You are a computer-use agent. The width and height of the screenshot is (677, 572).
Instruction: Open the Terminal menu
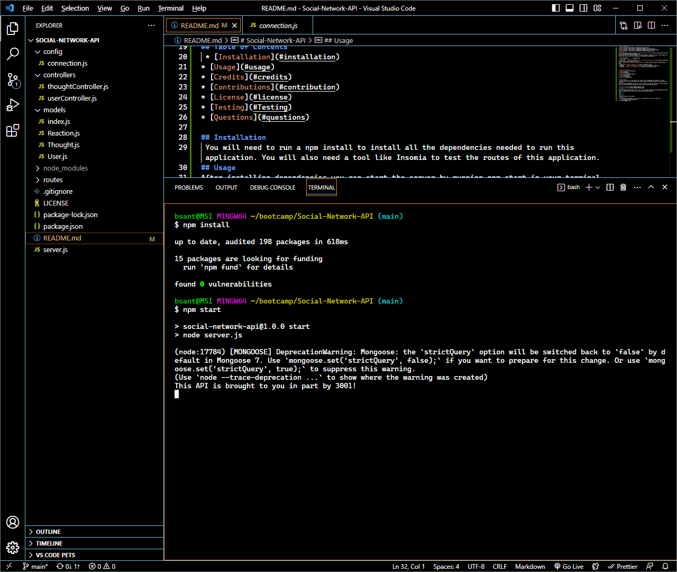(x=171, y=8)
